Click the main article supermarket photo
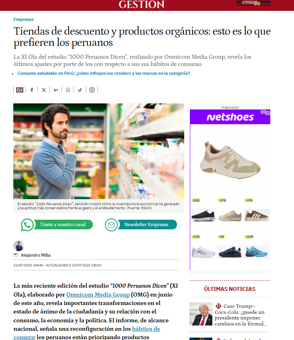Screen dimensions: 294x340 pos(99,151)
